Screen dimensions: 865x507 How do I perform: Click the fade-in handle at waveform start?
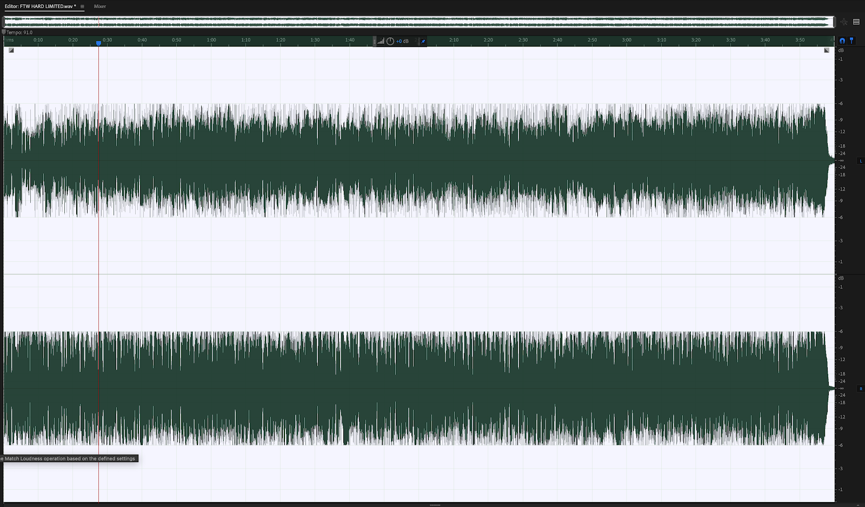11,50
